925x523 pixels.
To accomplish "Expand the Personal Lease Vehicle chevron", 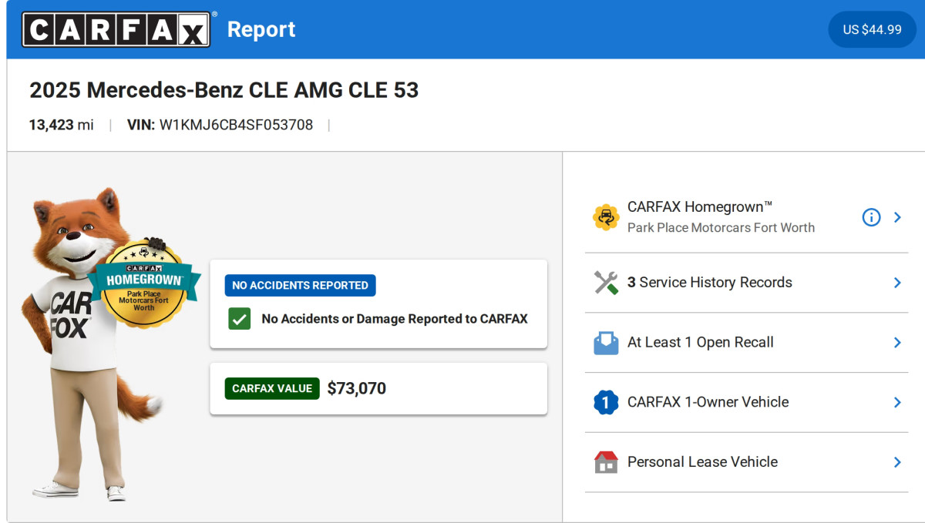I will pyautogui.click(x=897, y=462).
